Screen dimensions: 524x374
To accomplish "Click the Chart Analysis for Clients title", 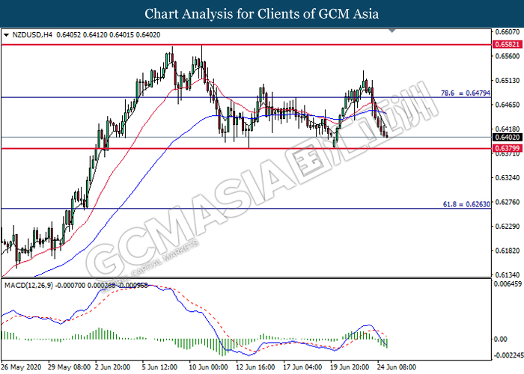I will coord(262,14).
